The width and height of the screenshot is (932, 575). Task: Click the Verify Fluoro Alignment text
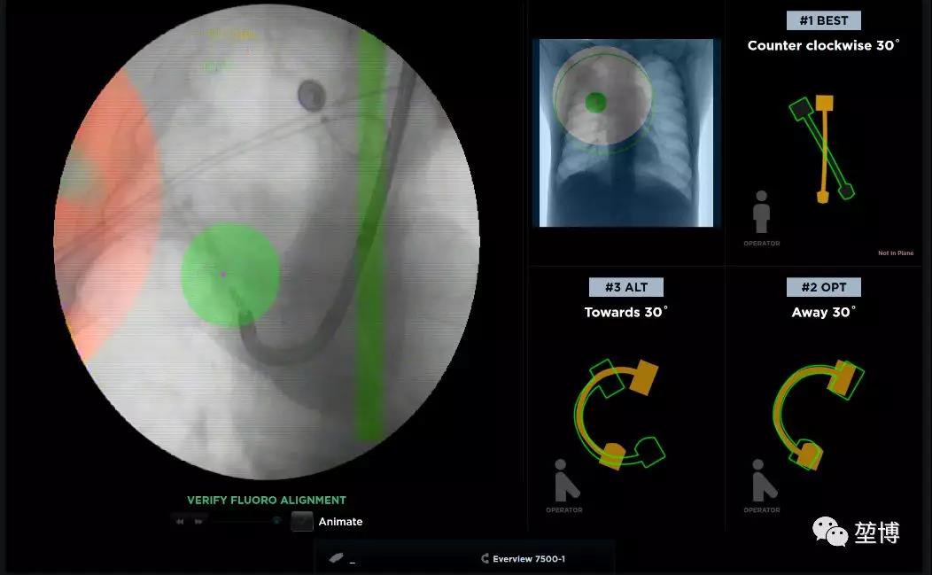266,501
